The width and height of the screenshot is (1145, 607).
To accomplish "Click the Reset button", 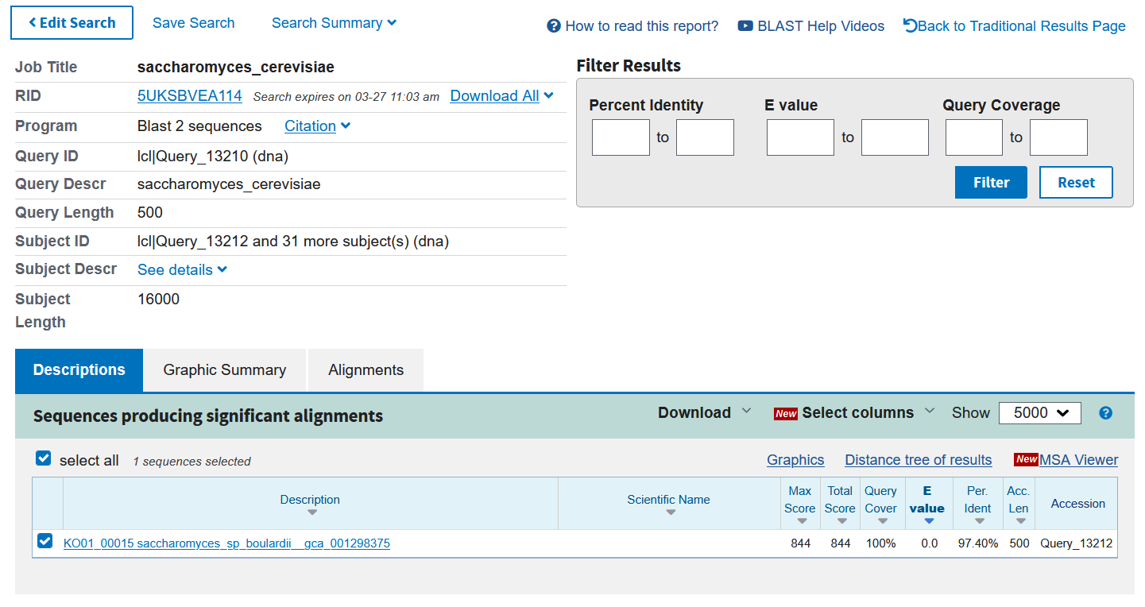I will point(1076,183).
